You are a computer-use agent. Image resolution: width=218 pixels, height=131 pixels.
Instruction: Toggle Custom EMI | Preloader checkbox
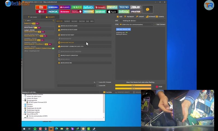98,82
